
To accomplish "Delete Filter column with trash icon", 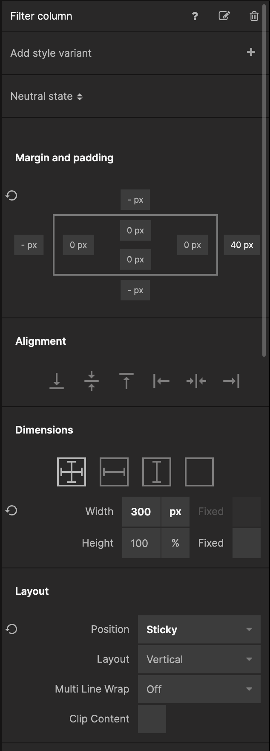I will coord(254,16).
